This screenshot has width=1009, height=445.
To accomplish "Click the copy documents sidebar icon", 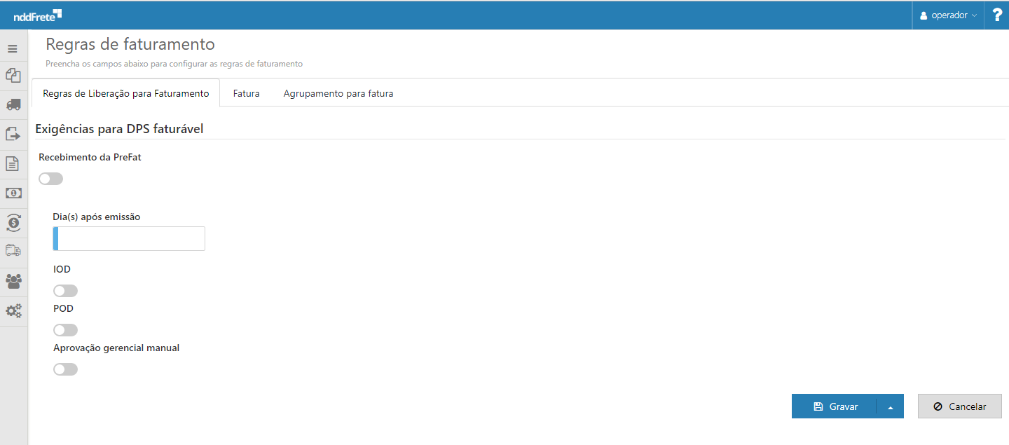I will [13, 75].
